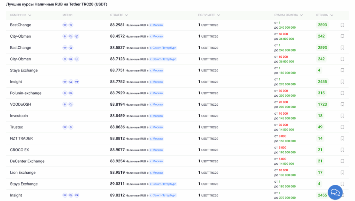Viewport: 355px width, 201px height.
Task: Click the lightning badge in the Trustex row
Action: point(71,127)
